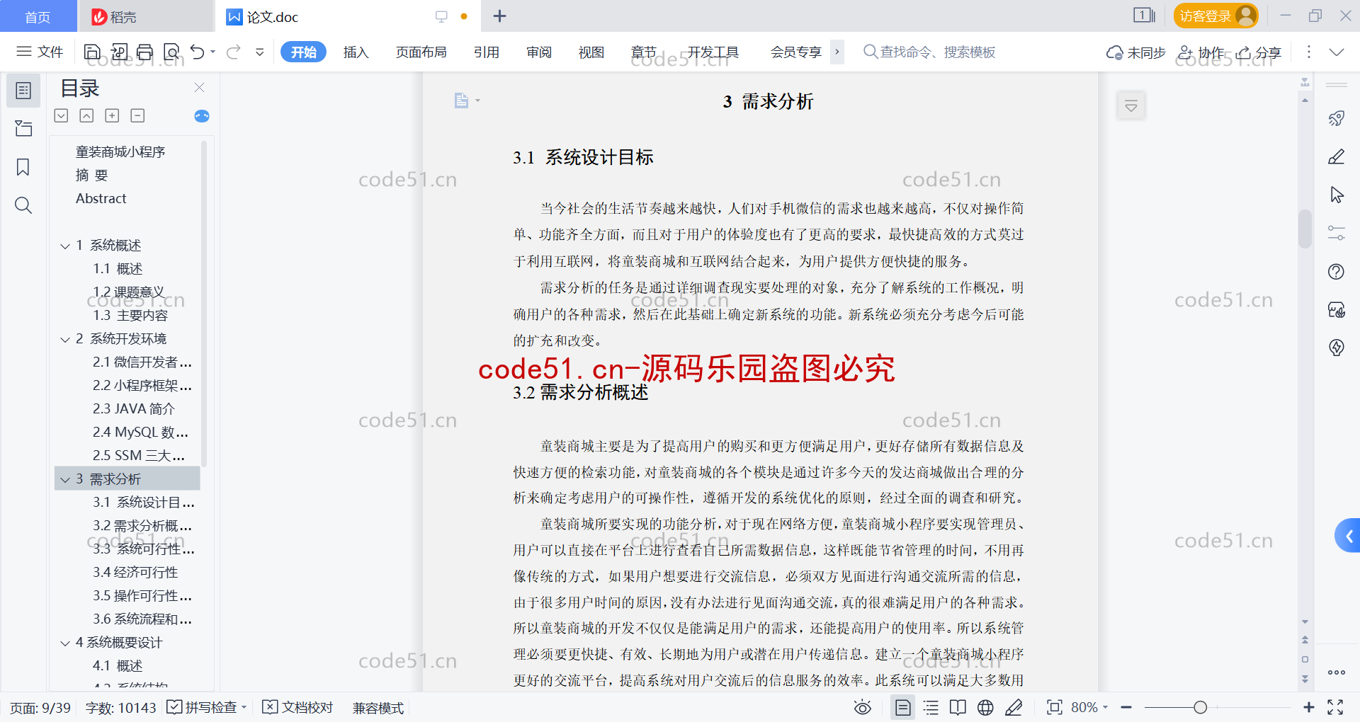1360x722 pixels.
Task: Click the 分享 share button
Action: click(x=1259, y=52)
